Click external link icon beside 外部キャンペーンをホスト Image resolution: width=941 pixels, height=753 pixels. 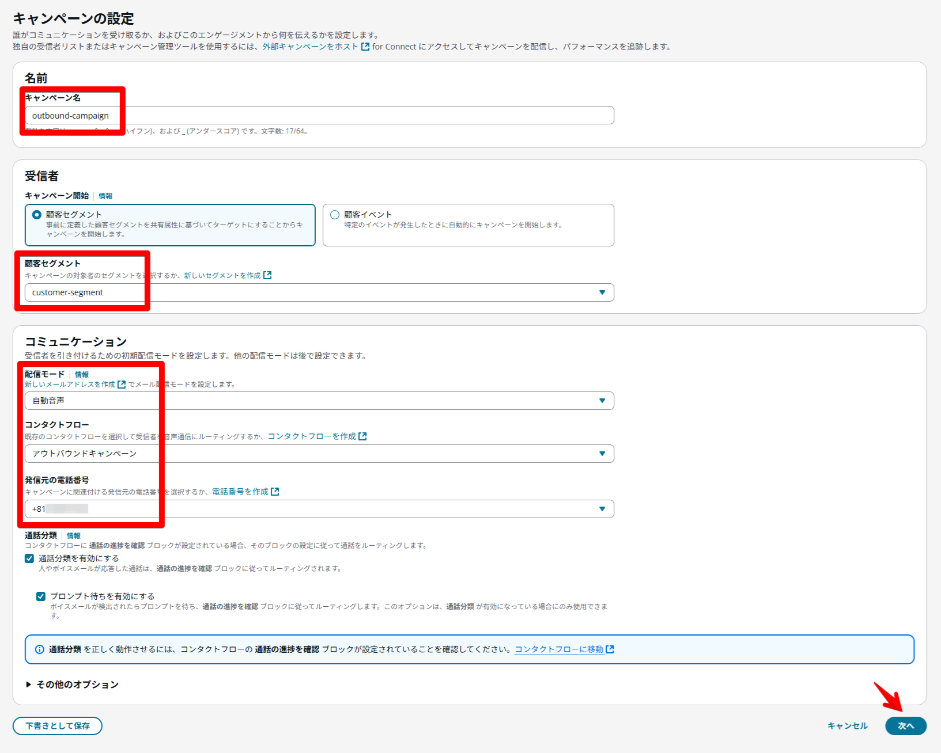pos(365,47)
